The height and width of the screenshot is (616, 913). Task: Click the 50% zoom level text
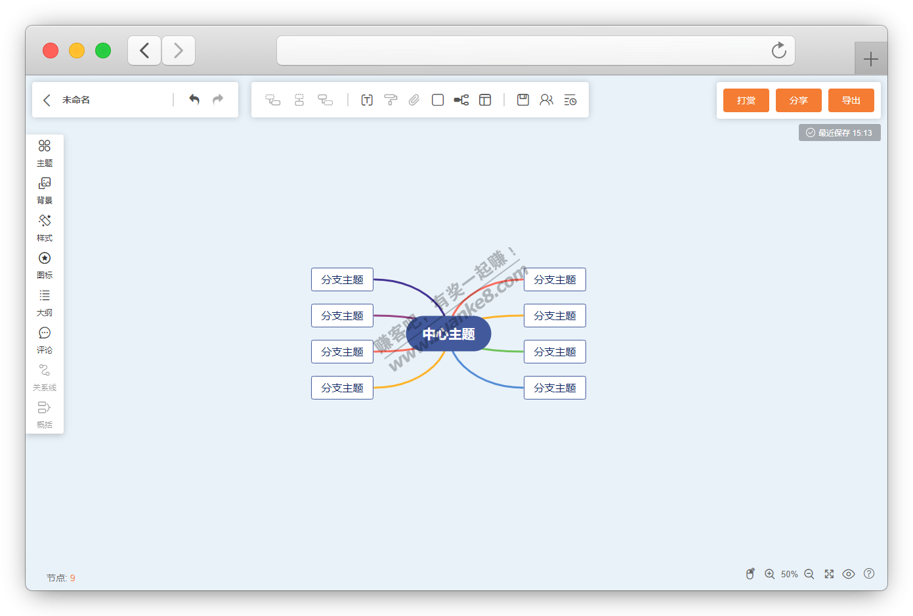click(x=790, y=574)
